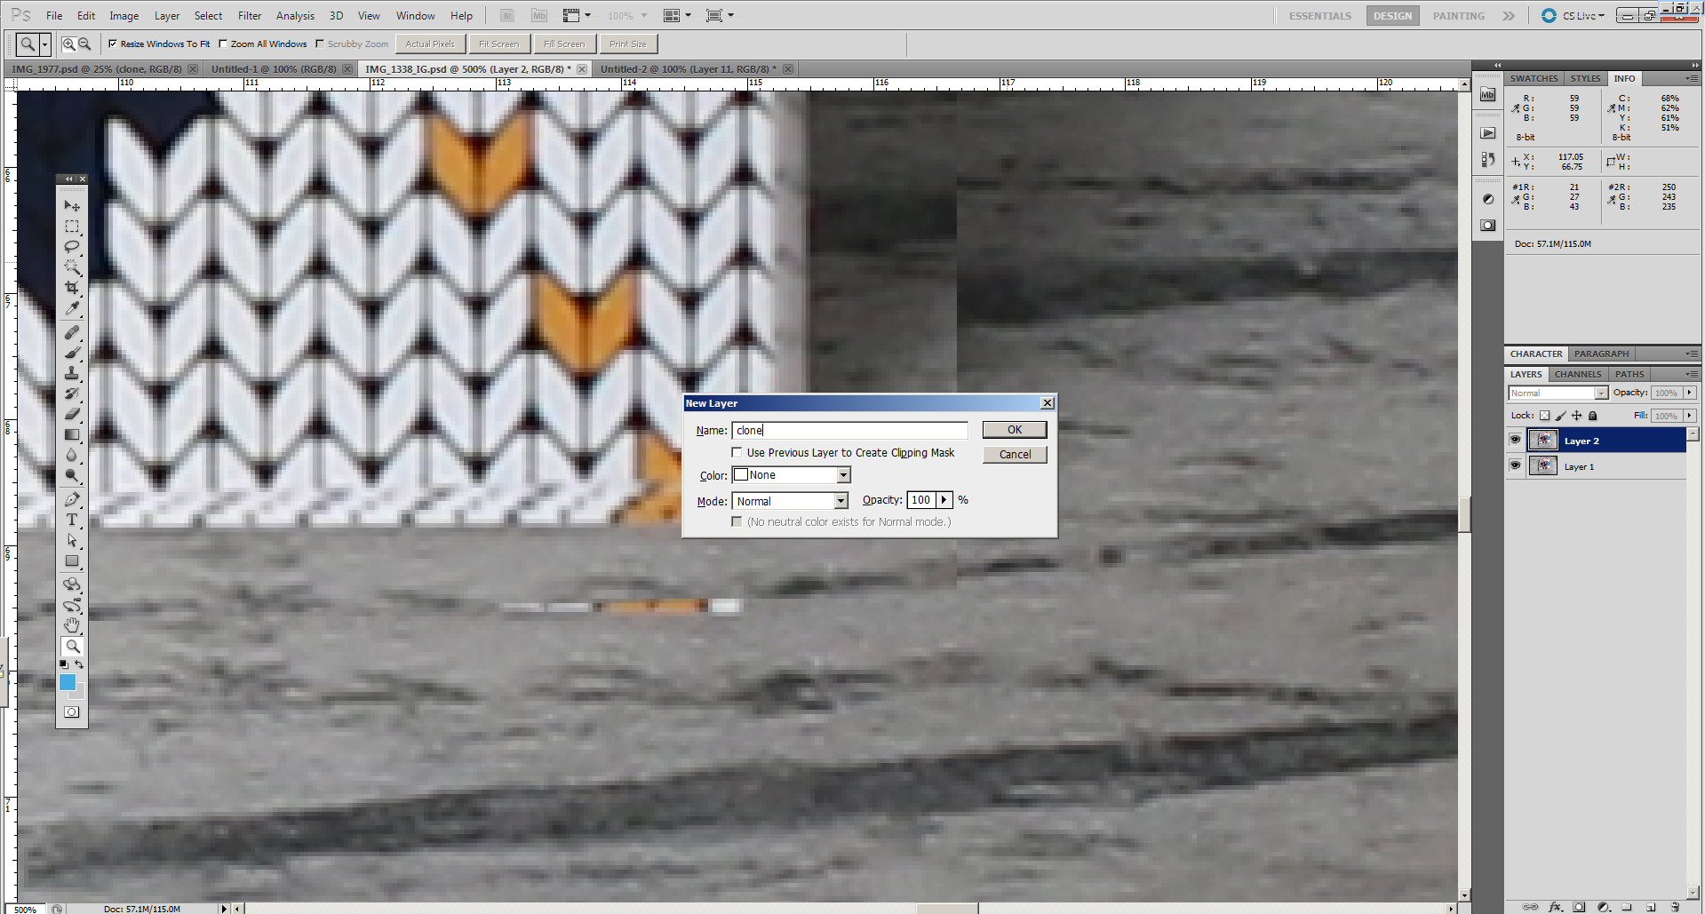Select the Rectangular Marquee tool

click(x=72, y=227)
